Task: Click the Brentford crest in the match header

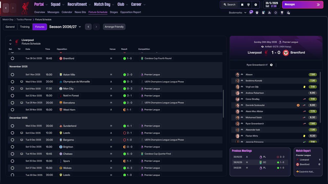Action: pyautogui.click(x=286, y=53)
